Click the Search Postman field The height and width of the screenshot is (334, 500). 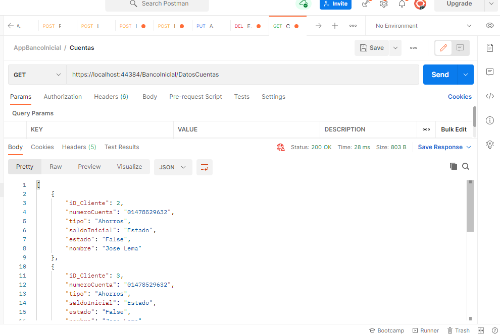pos(157,5)
